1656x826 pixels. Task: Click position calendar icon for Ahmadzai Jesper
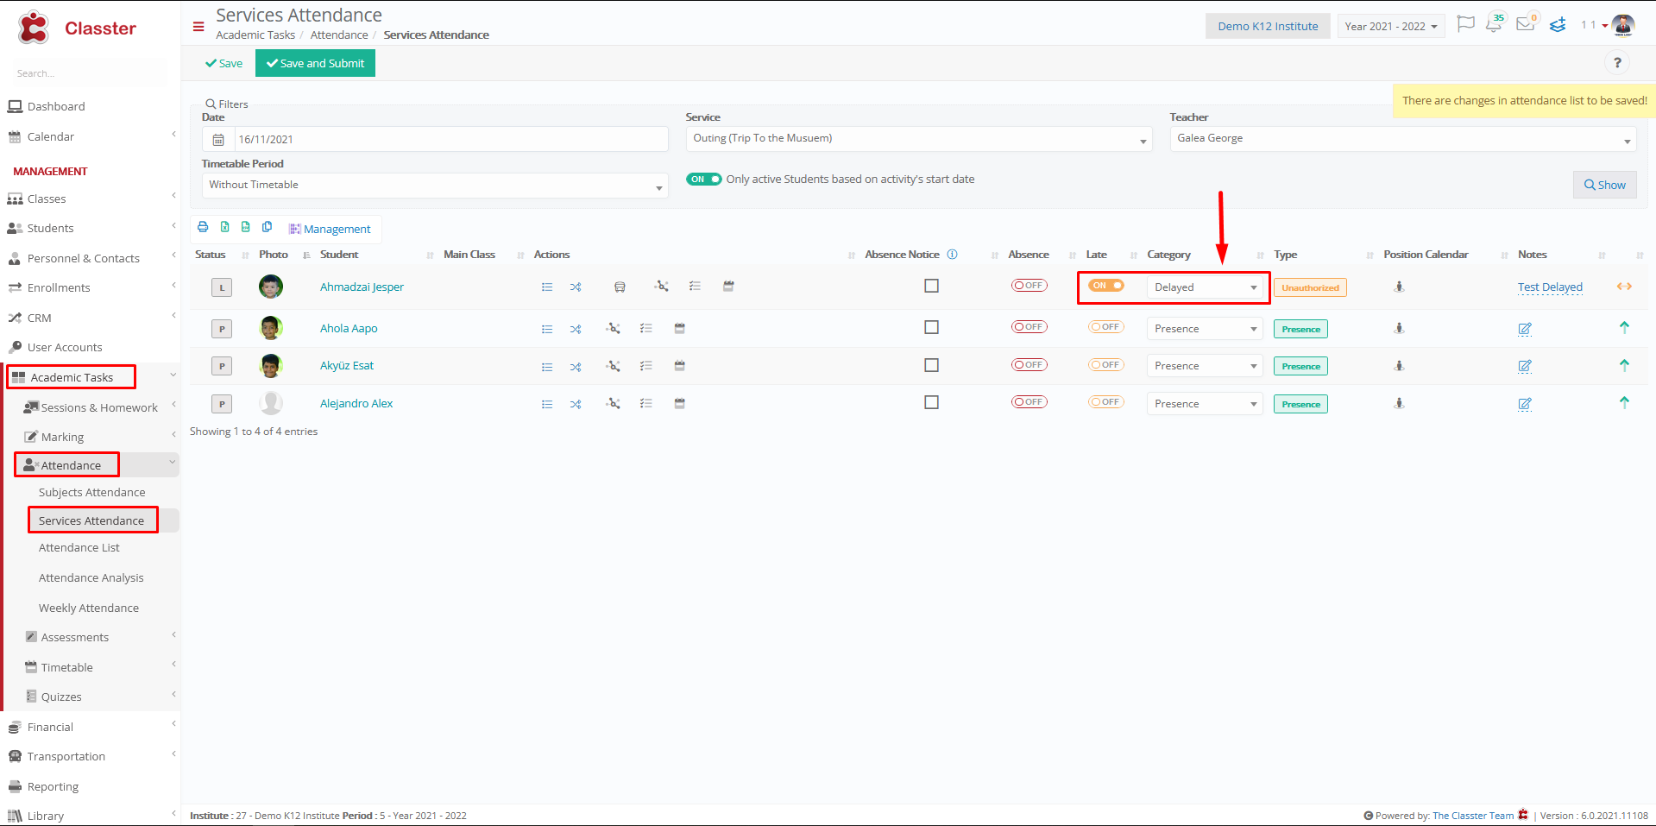pyautogui.click(x=1399, y=287)
